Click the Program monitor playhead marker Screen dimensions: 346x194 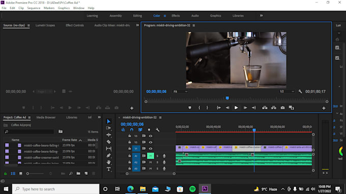[227, 98]
